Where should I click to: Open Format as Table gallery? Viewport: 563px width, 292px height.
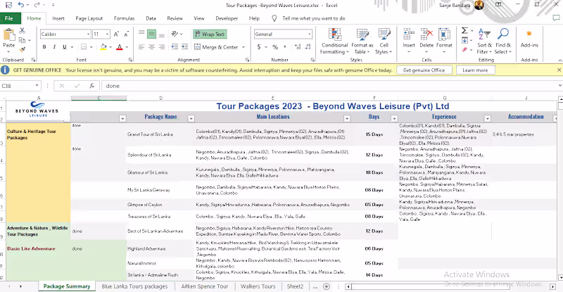[362, 42]
